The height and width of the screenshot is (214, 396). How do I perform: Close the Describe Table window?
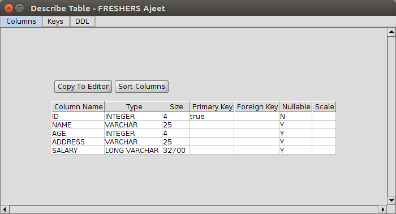click(x=8, y=8)
